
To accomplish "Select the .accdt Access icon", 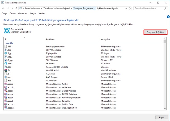I will (6, 101).
